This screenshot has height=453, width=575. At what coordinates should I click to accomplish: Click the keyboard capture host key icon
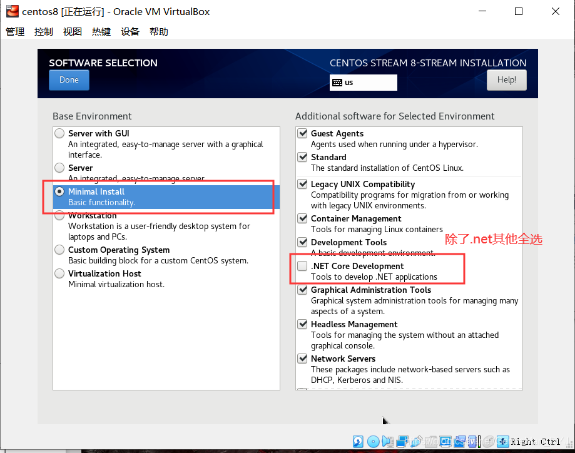click(x=503, y=441)
